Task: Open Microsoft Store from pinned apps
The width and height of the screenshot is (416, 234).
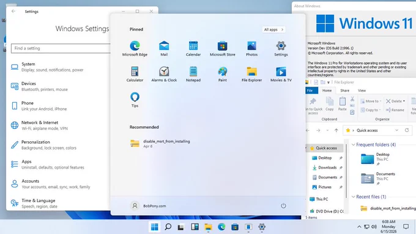Action: [222, 48]
